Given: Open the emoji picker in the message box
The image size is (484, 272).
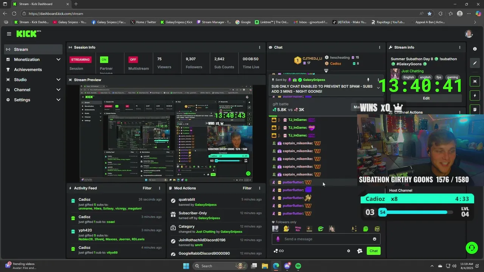Looking at the screenshot, I should [375, 239].
